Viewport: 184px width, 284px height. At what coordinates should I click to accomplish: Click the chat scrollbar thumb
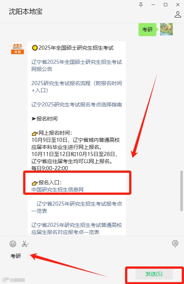(181, 191)
